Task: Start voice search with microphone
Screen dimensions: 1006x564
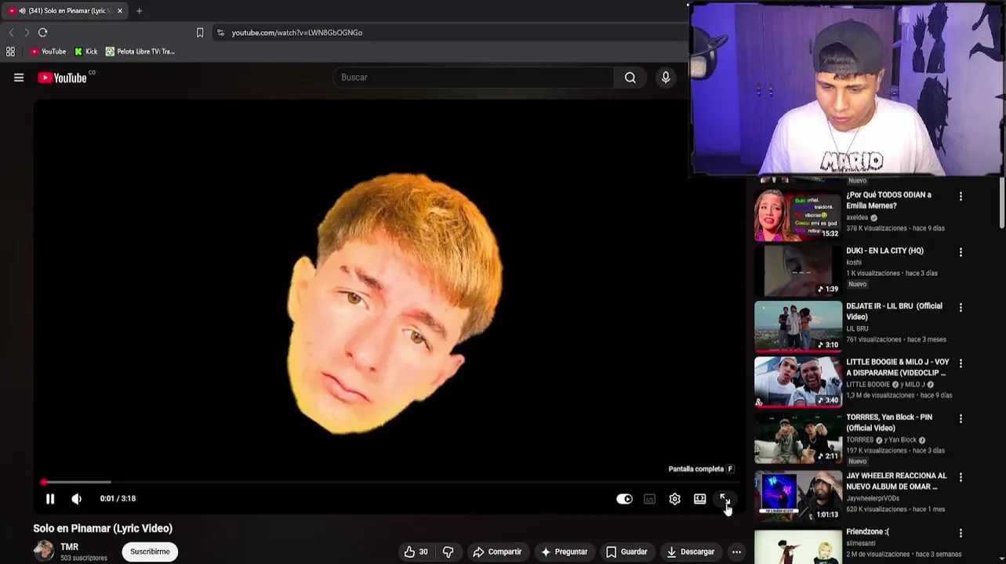Action: [666, 78]
